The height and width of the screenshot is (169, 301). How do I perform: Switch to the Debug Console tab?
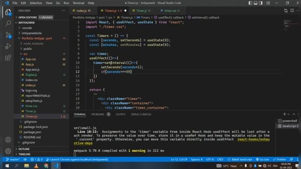pyautogui.click(x=141, y=114)
